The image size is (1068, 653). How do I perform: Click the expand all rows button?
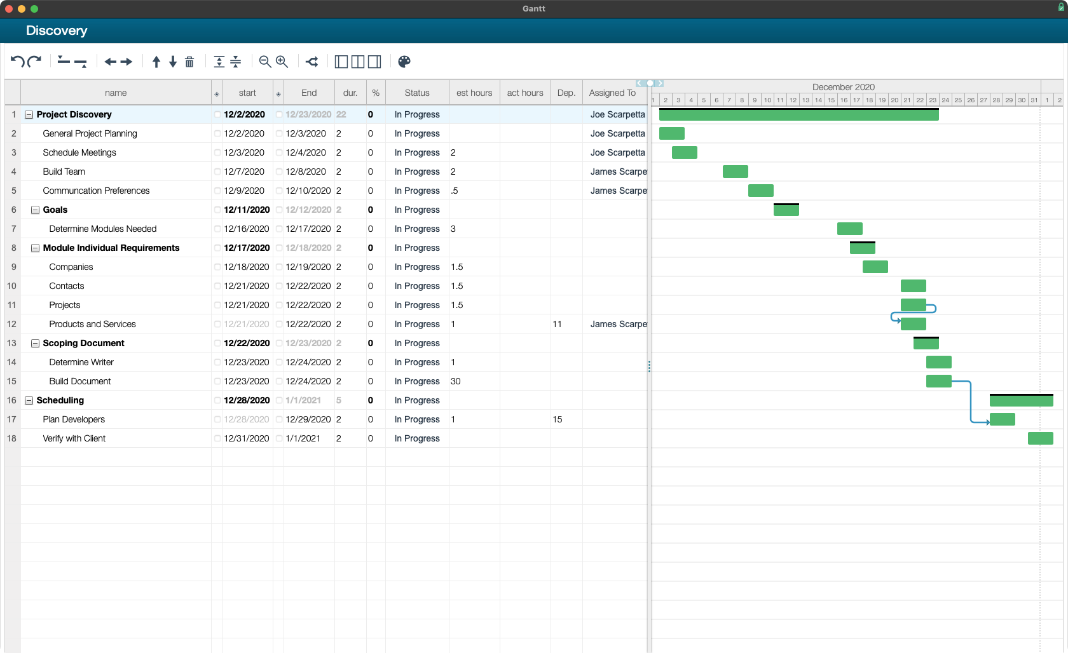(218, 62)
